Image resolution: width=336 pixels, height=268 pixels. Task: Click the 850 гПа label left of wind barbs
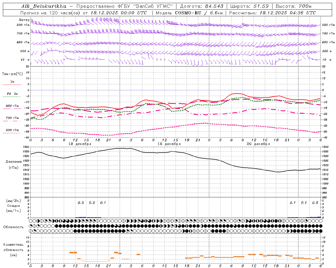[23, 42]
